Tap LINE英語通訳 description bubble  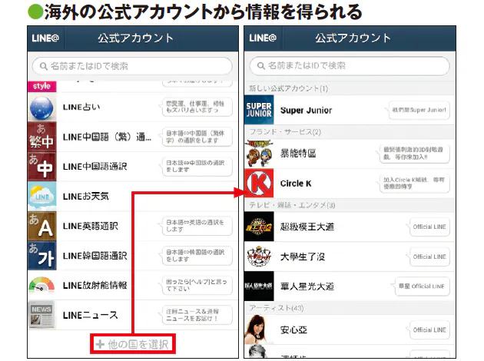click(197, 226)
